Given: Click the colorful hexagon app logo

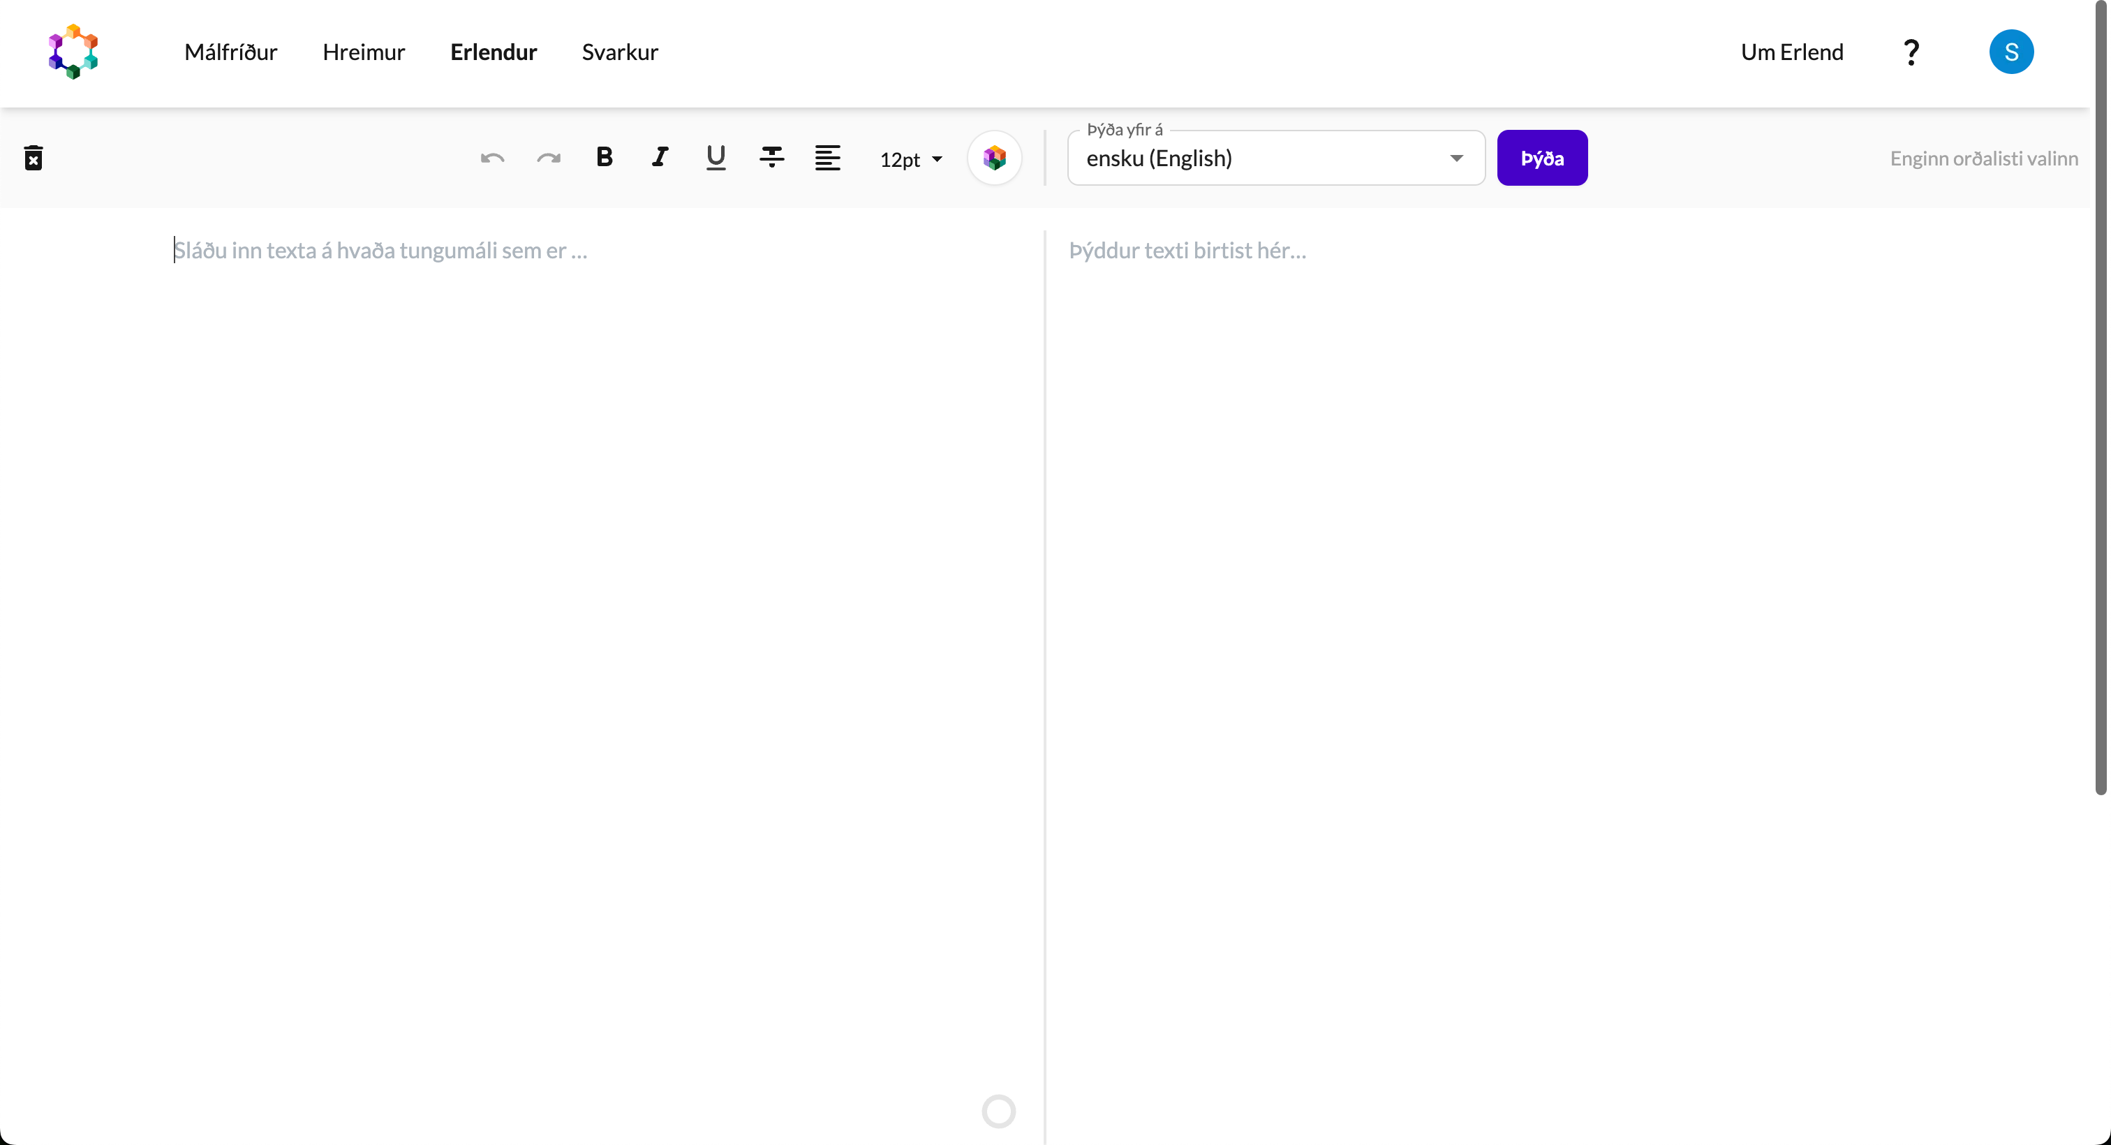Looking at the screenshot, I should point(73,52).
